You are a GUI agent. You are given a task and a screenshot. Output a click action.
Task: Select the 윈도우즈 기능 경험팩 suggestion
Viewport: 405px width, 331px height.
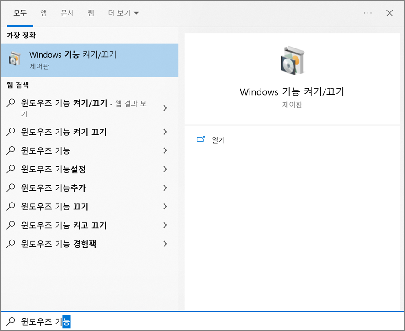point(90,243)
